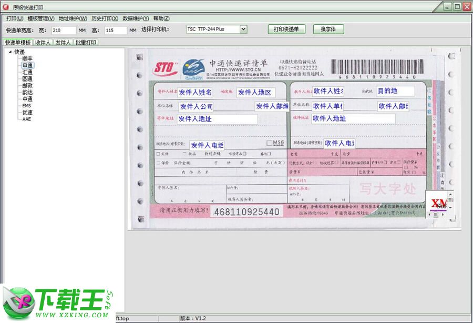The width and height of the screenshot is (473, 323).
Task: Collapse the 快递 tree node arrow
Action: (x=10, y=52)
